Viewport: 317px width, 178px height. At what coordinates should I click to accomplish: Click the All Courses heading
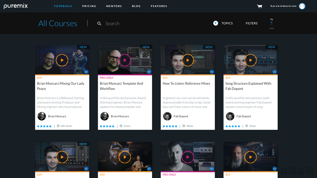58,23
